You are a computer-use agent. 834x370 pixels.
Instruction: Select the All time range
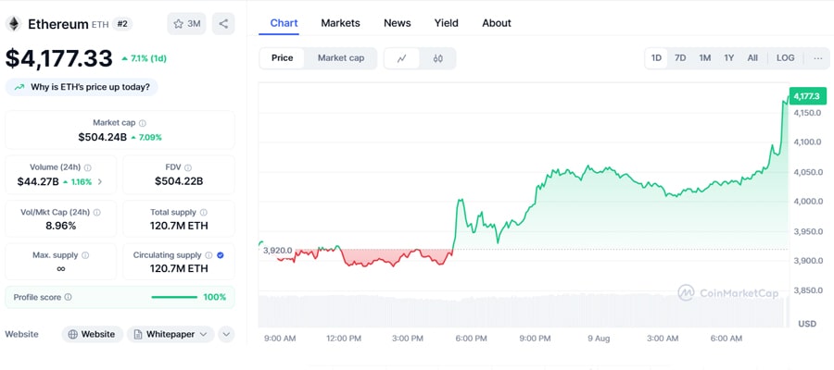pos(752,58)
